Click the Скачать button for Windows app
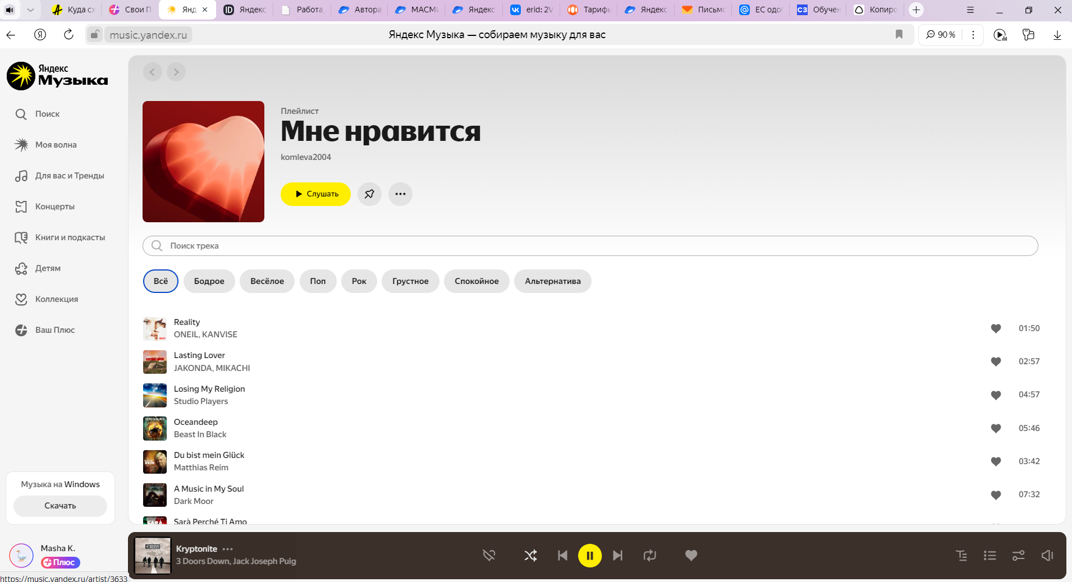 [60, 506]
